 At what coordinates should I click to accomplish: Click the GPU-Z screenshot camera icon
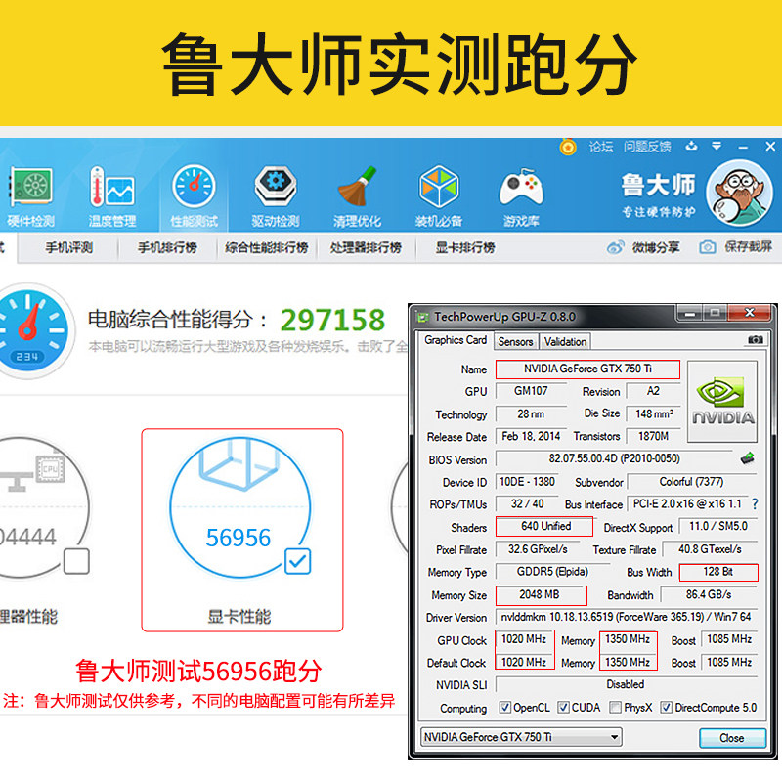[x=755, y=340]
